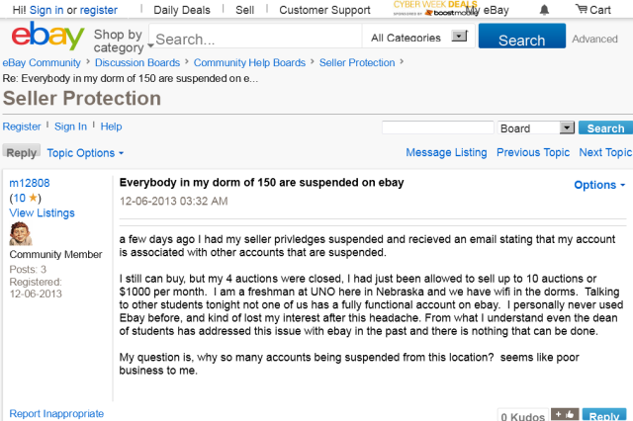Open the Board search scope dropdown
Screen dimensions: 633x421
point(536,127)
